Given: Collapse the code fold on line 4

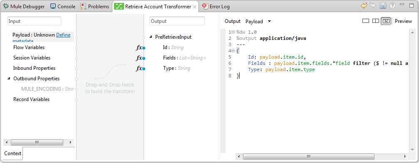Looking at the screenshot, I should (233, 50).
